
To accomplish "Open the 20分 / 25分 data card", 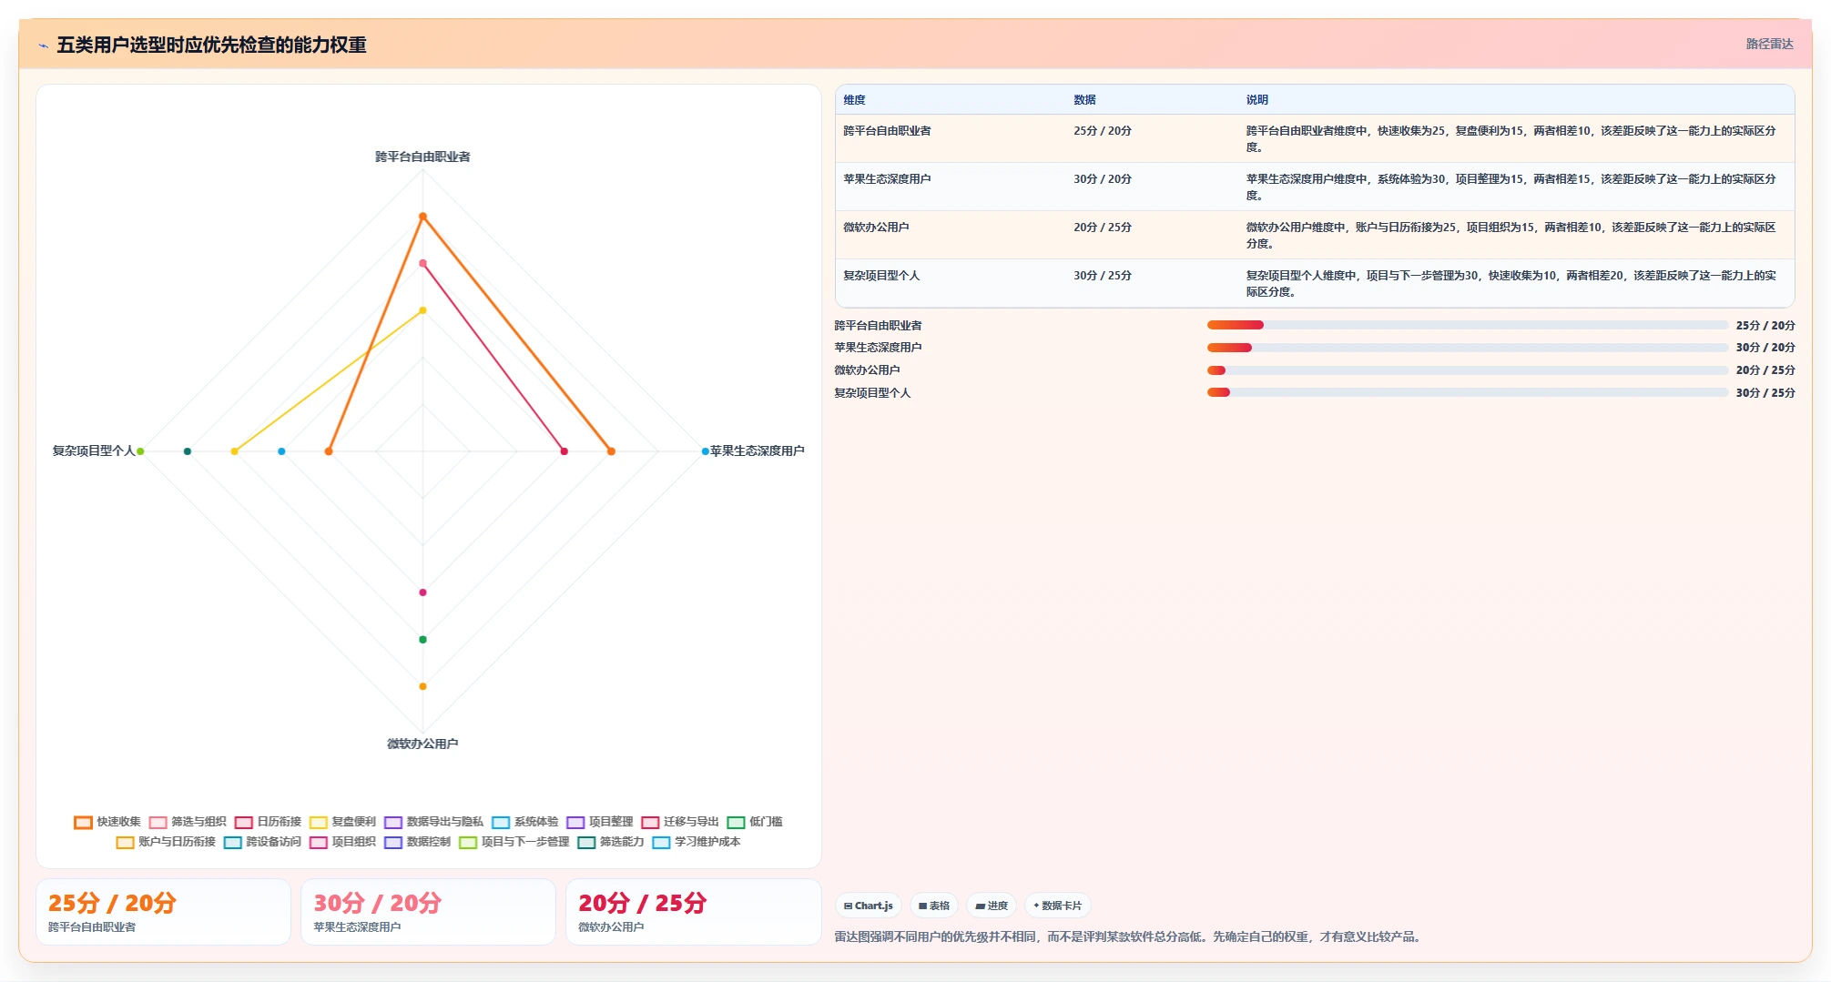I will click(693, 912).
